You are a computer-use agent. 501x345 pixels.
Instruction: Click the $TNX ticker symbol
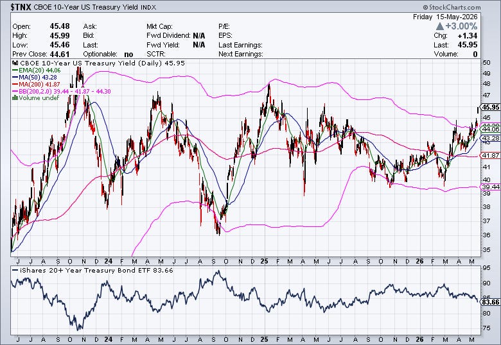click(21, 7)
